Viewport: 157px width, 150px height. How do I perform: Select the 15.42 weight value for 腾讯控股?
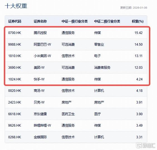click(x=138, y=33)
